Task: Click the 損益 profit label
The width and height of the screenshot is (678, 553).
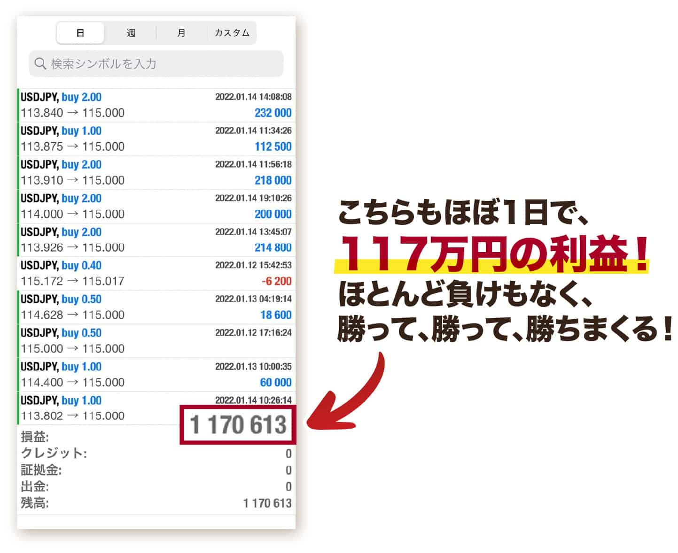Action: click(x=35, y=437)
